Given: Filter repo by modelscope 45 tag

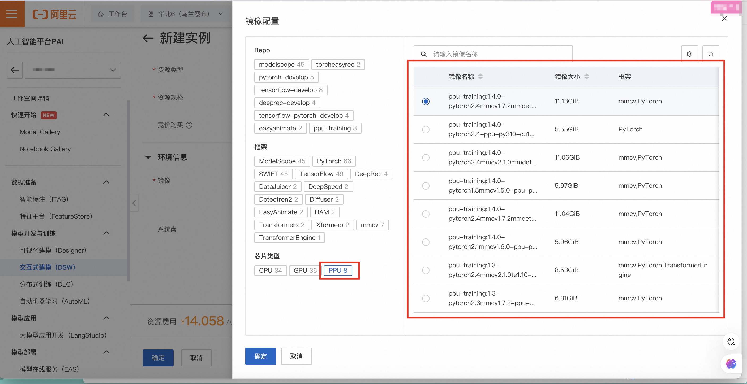Looking at the screenshot, I should point(281,64).
